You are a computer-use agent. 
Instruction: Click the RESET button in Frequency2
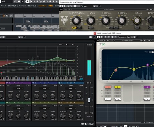click(61, 44)
